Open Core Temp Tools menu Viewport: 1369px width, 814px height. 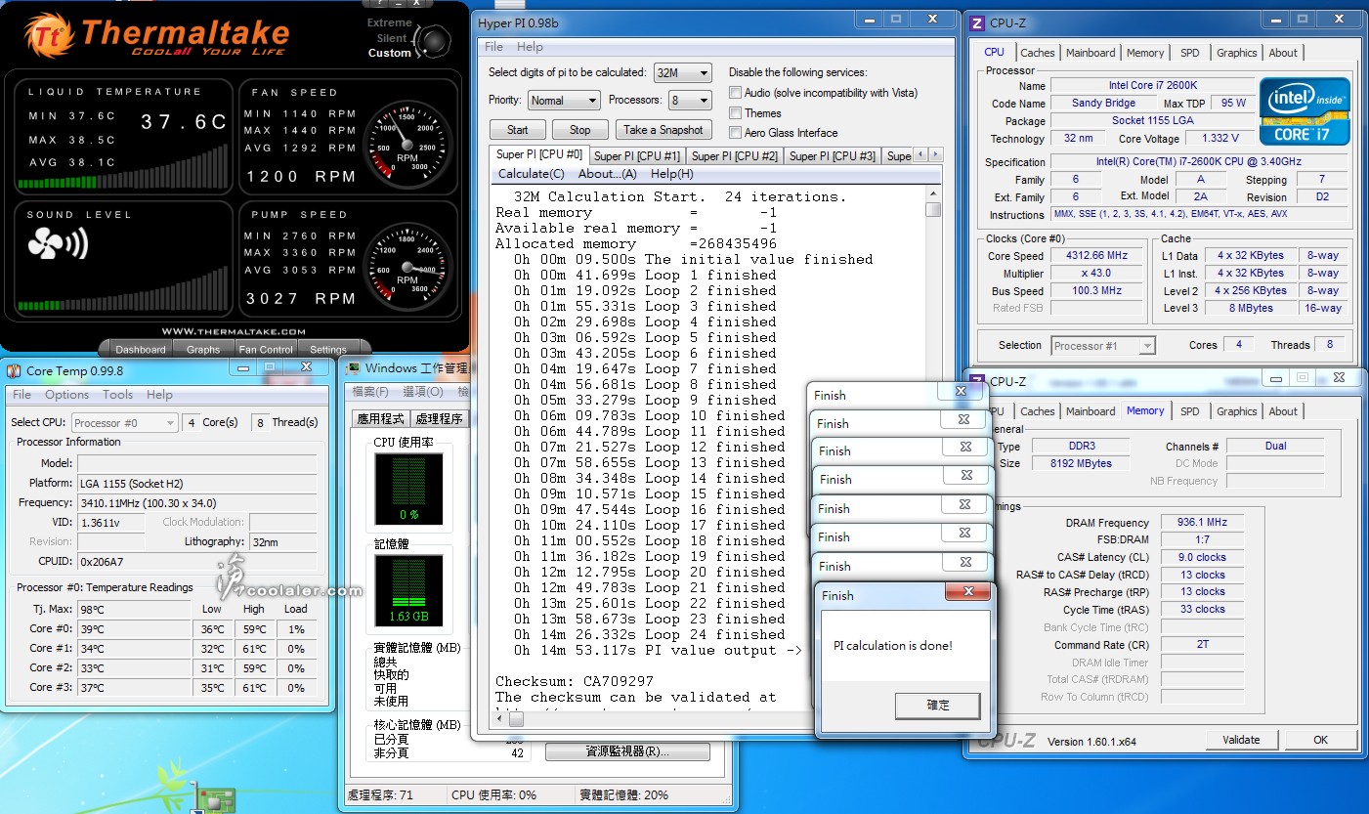tap(117, 395)
